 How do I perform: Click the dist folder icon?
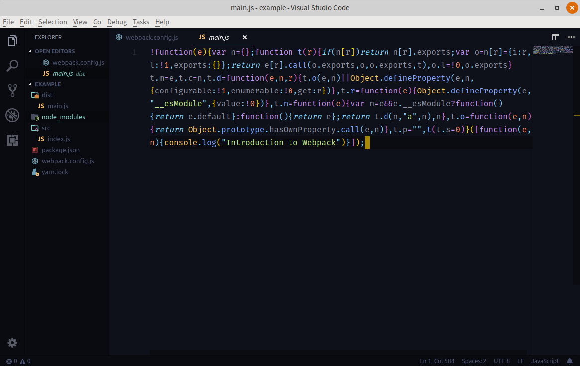pyautogui.click(x=35, y=95)
